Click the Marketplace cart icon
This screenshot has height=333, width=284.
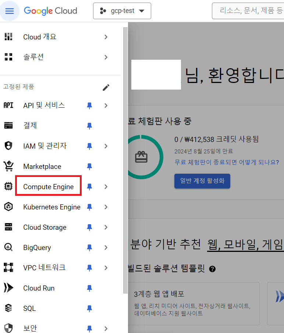tap(8, 166)
